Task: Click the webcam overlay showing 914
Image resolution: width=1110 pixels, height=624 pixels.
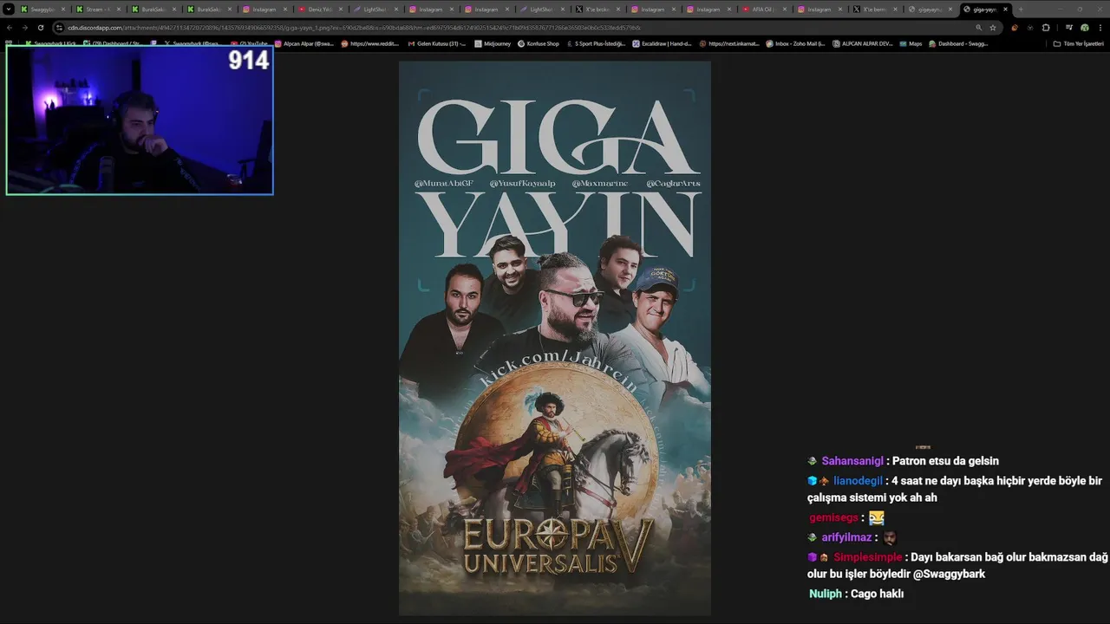Action: point(140,120)
